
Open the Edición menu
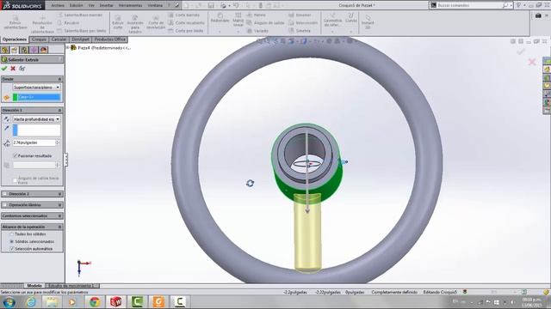(77, 5)
